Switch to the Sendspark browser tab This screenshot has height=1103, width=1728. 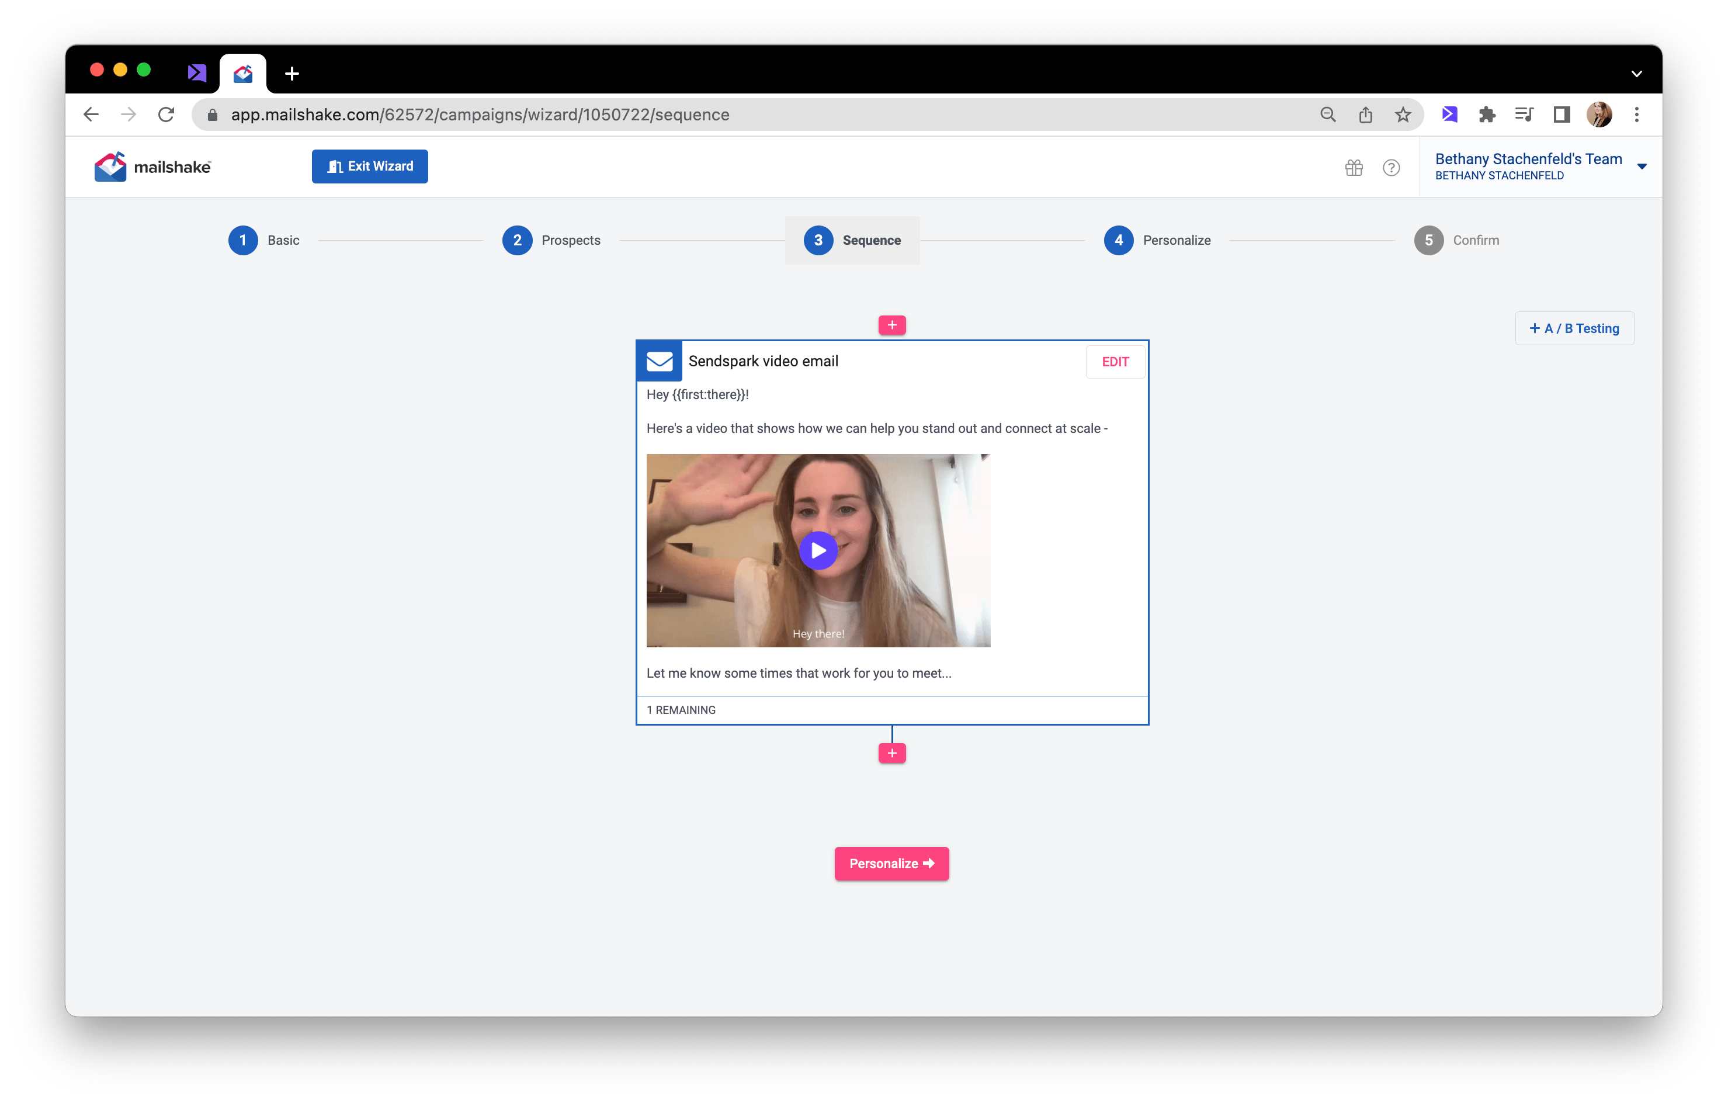click(x=197, y=72)
